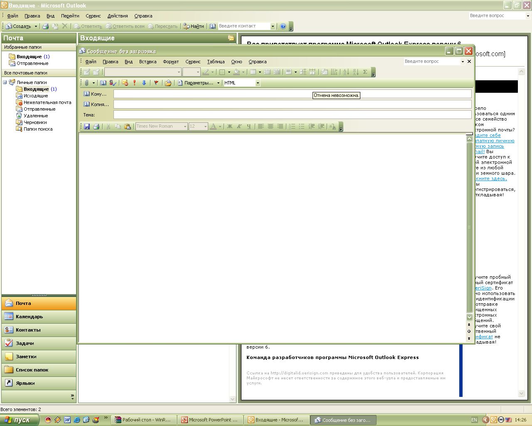Set low importance with blue down arrow

point(144,83)
